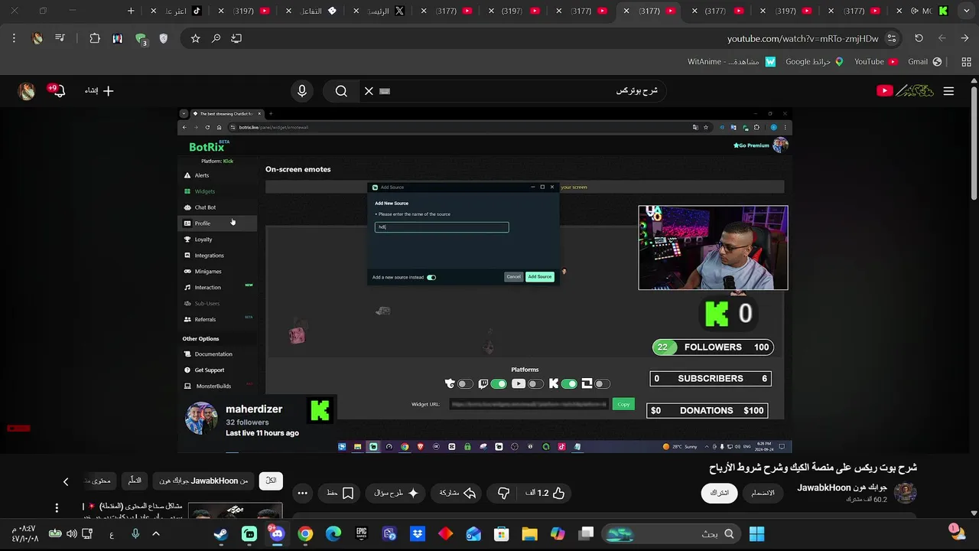Open Discord from the taskbar

tap(277, 534)
